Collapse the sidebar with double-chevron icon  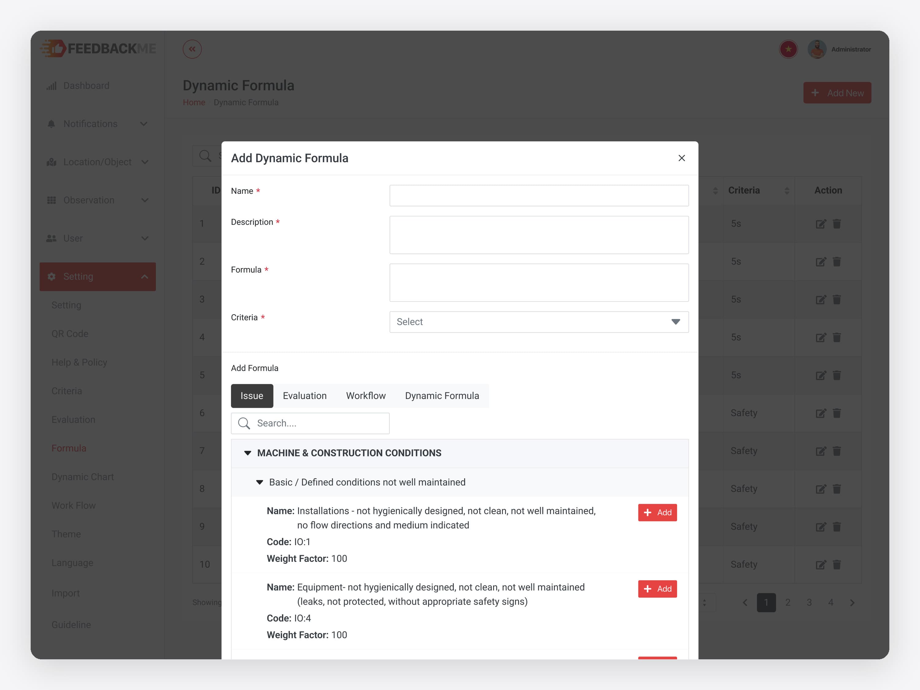[x=192, y=49]
